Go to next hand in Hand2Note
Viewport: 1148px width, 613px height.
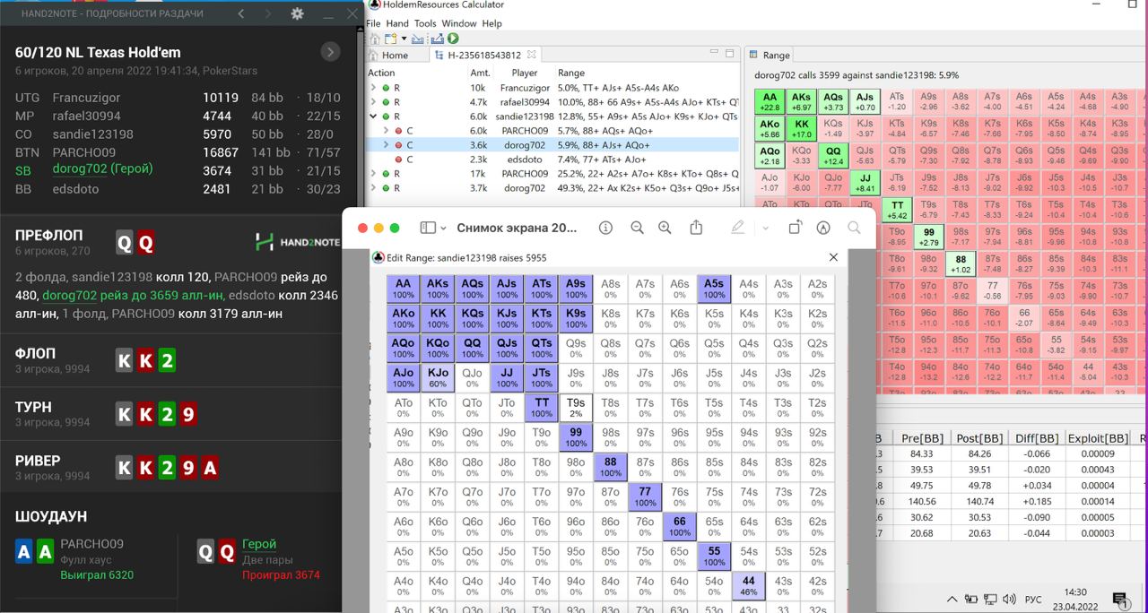pyautogui.click(x=268, y=14)
